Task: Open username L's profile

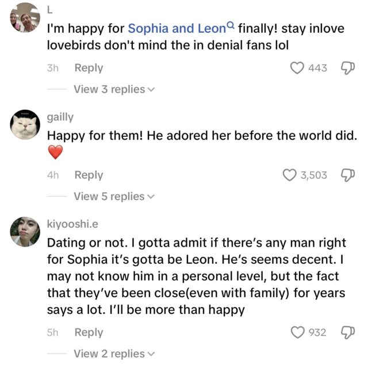Action: click(x=50, y=8)
